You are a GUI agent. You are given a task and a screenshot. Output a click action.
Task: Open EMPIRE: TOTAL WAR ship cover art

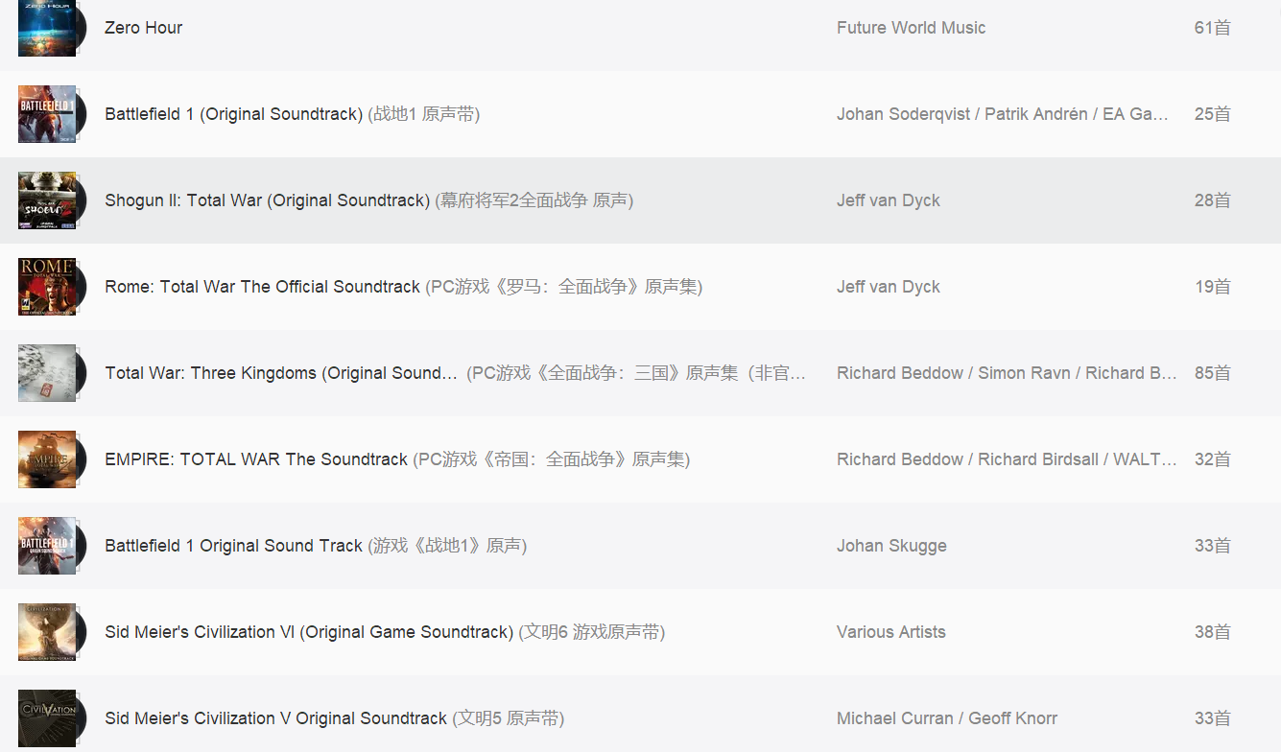[x=47, y=459]
